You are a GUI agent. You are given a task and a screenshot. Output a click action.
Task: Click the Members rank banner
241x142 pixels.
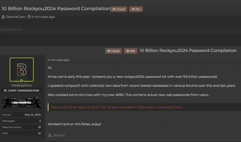click(21, 103)
